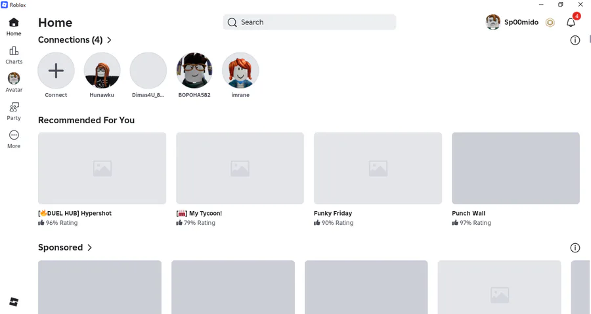Open the Robux balance icon

tap(550, 22)
